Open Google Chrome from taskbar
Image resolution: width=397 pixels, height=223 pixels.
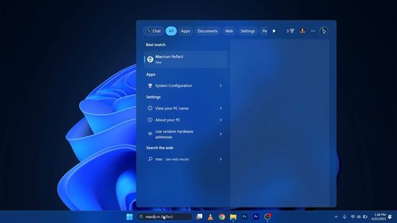coord(222,217)
